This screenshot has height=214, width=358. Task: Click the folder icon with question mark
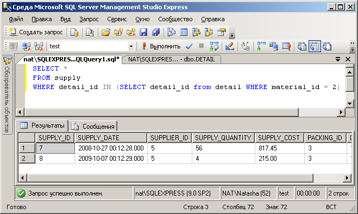[118, 32]
